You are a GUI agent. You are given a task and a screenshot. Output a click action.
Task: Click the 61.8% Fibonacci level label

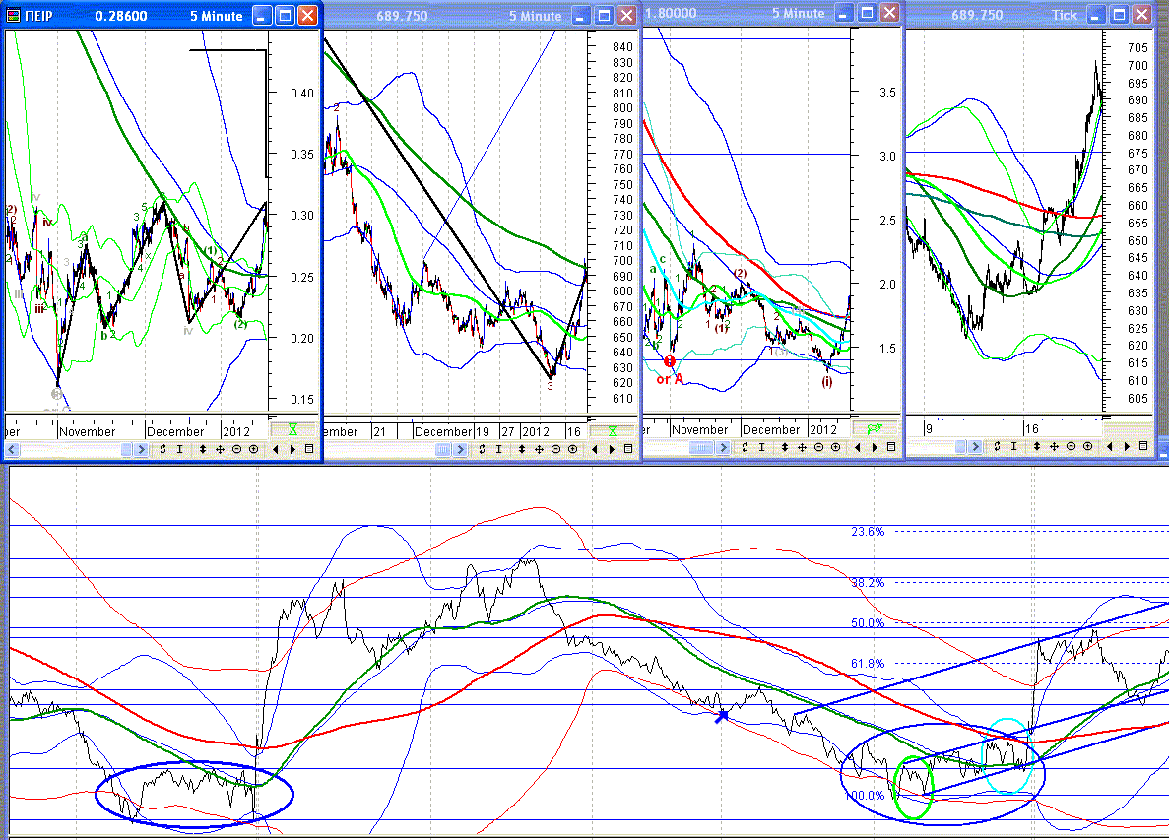click(x=868, y=664)
